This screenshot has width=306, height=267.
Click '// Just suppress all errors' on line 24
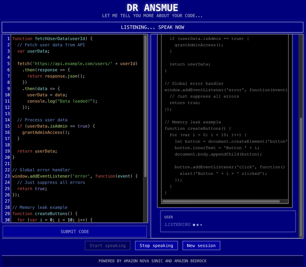pyautogui.click(x=51, y=182)
